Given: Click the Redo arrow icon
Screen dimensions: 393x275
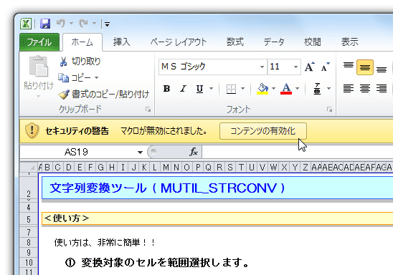Looking at the screenshot, I should pyautogui.click(x=83, y=24).
